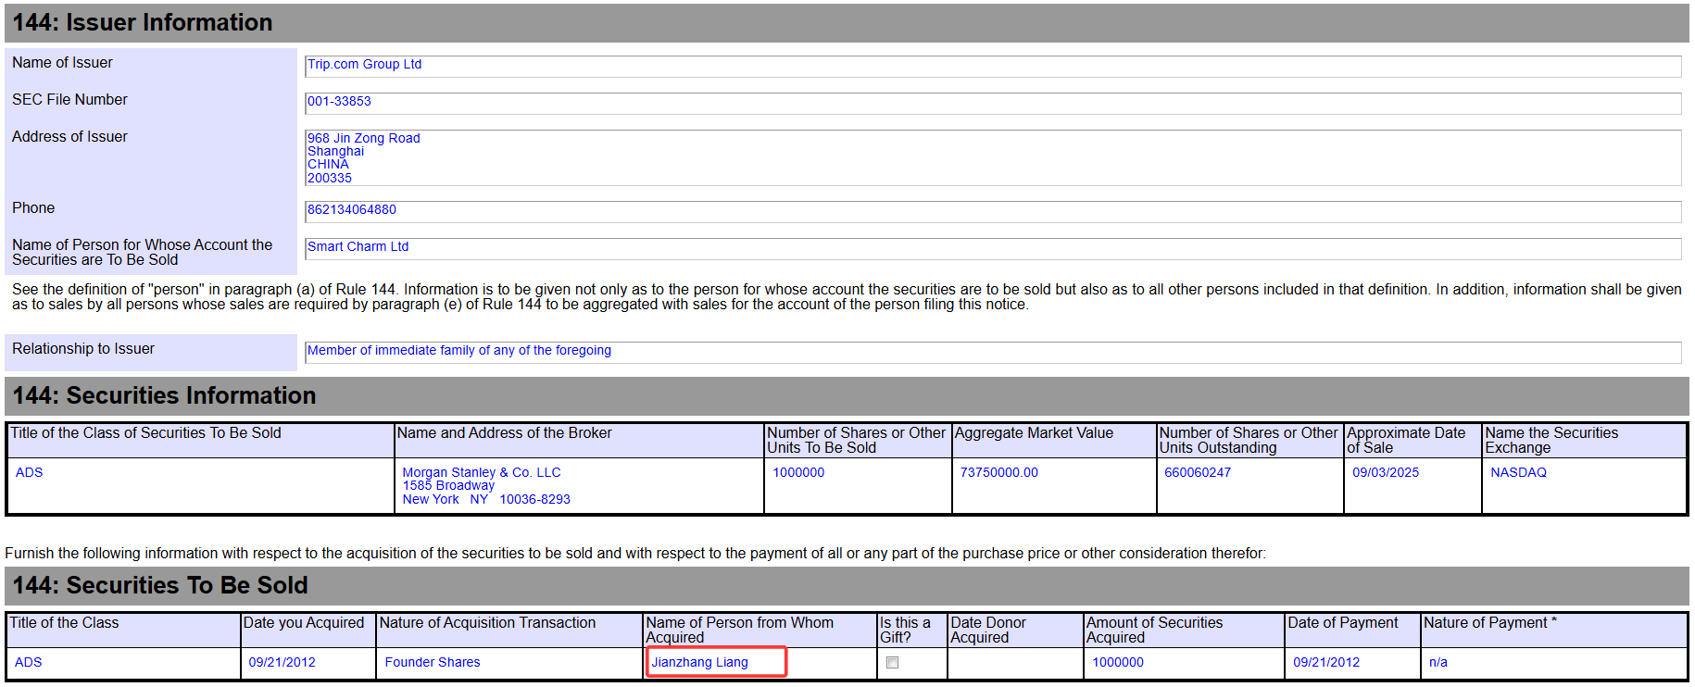1695x687 pixels.
Task: Select the Morgan Stanley & Co. LLC broker name
Action: (x=481, y=473)
